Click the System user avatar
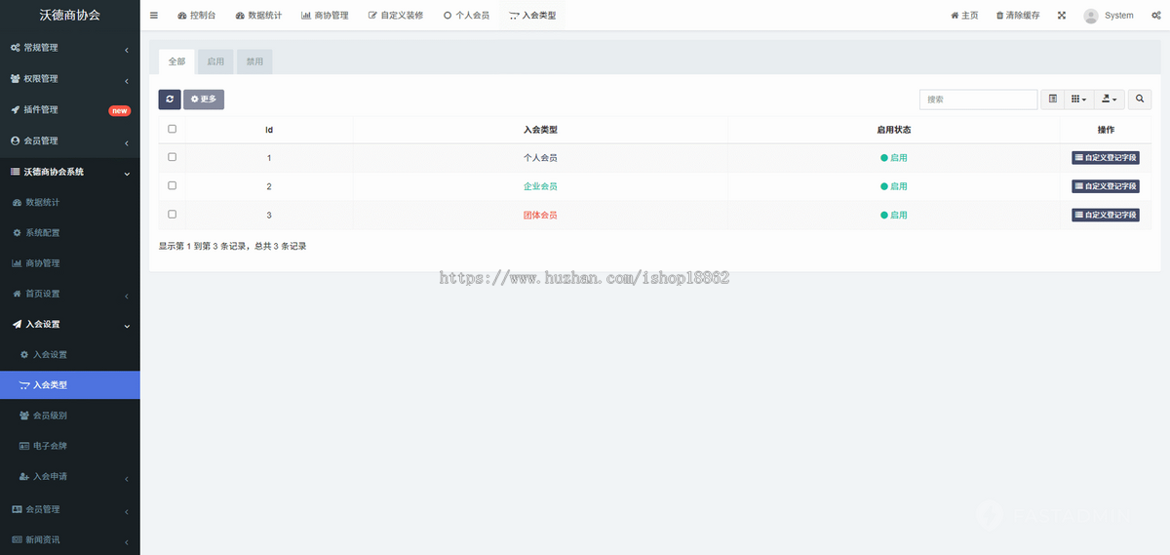 [1091, 16]
